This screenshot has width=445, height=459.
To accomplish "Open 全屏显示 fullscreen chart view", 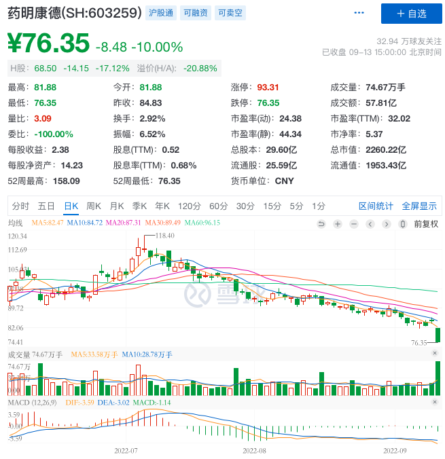I will pos(419,206).
